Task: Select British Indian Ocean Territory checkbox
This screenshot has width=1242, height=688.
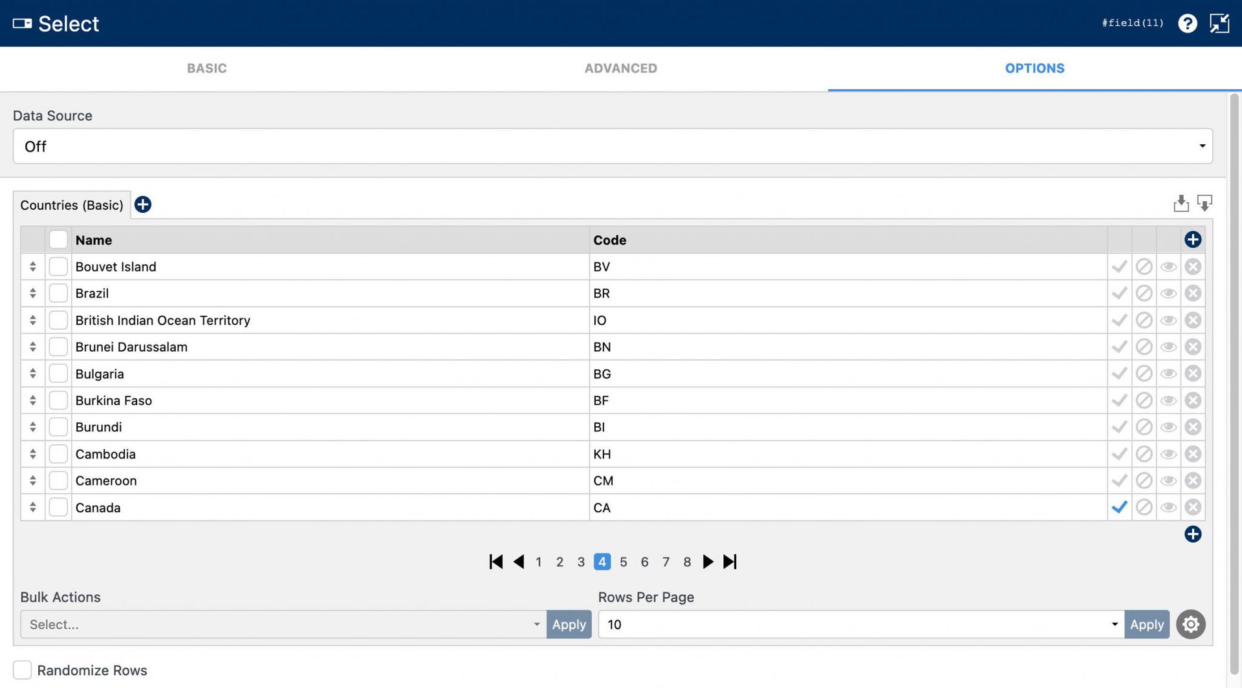Action: coord(58,320)
